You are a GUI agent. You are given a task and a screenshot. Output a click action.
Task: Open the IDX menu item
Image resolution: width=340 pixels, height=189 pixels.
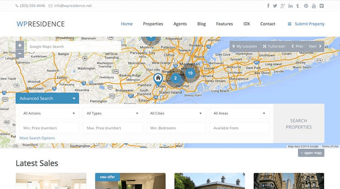pos(246,24)
